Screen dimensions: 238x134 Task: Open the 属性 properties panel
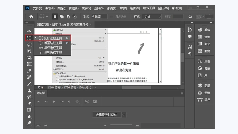coord(204,61)
